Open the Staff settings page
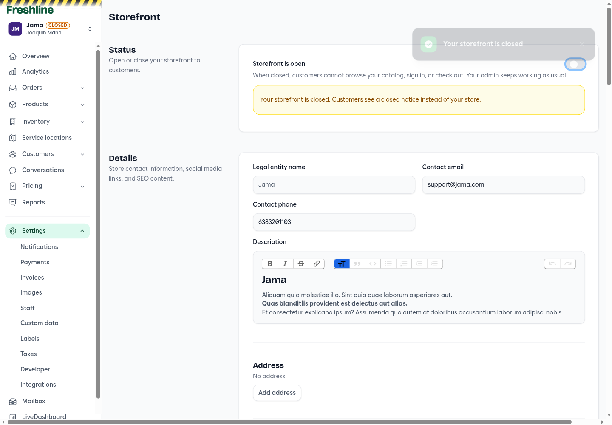Image resolution: width=612 pixels, height=425 pixels. pyautogui.click(x=28, y=308)
